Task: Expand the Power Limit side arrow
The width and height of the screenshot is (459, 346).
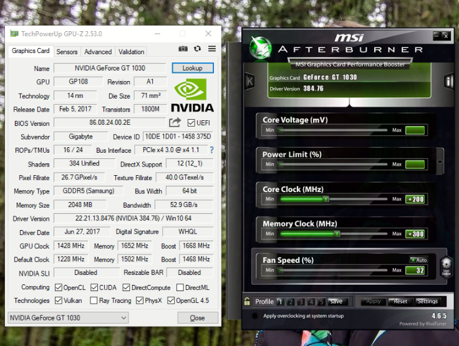Action: coord(440,162)
